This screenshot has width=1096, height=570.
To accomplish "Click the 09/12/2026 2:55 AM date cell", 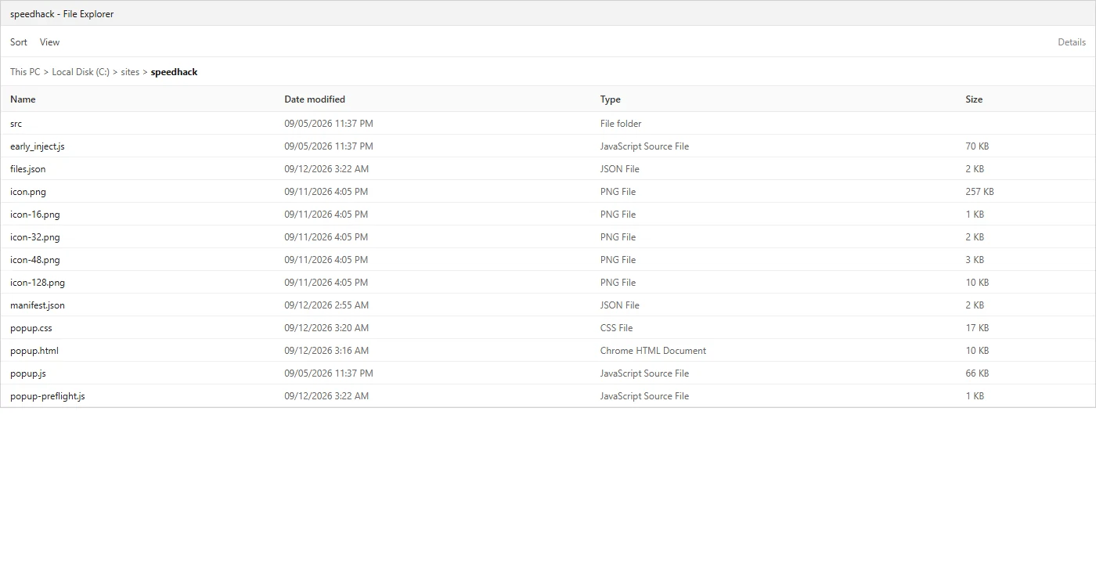I will click(326, 305).
